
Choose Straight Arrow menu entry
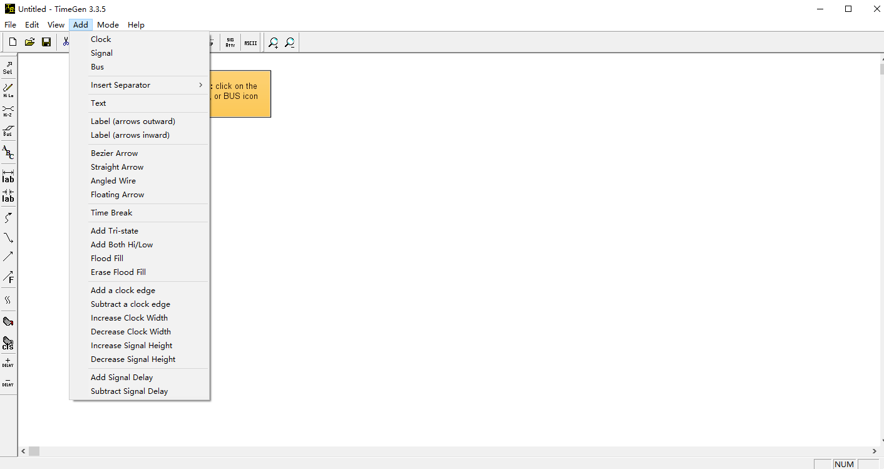point(140,167)
